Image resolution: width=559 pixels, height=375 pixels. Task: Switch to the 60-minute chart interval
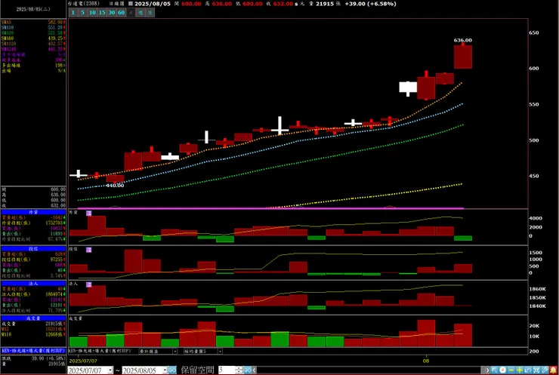click(121, 13)
